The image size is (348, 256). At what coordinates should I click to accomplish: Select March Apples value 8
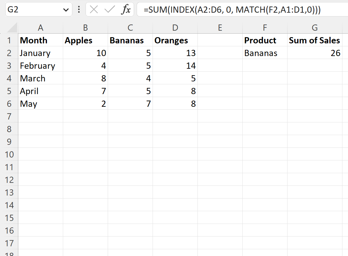point(85,78)
